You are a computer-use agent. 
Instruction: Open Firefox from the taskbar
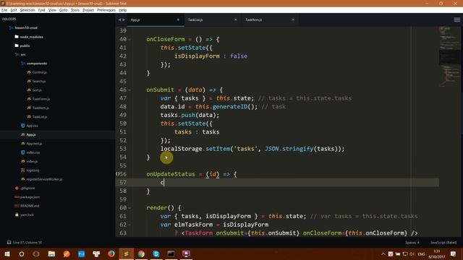(x=111, y=253)
